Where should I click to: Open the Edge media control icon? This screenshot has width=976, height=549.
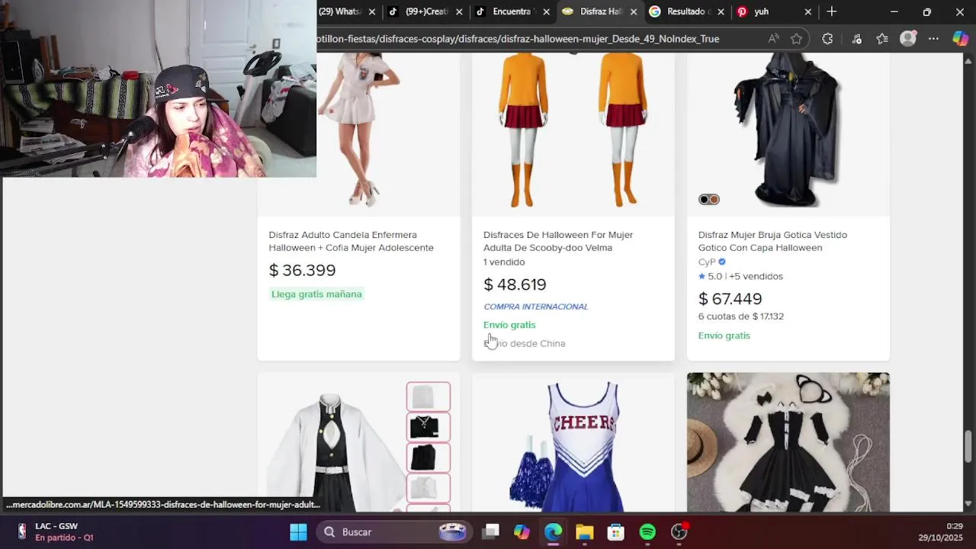point(856,39)
